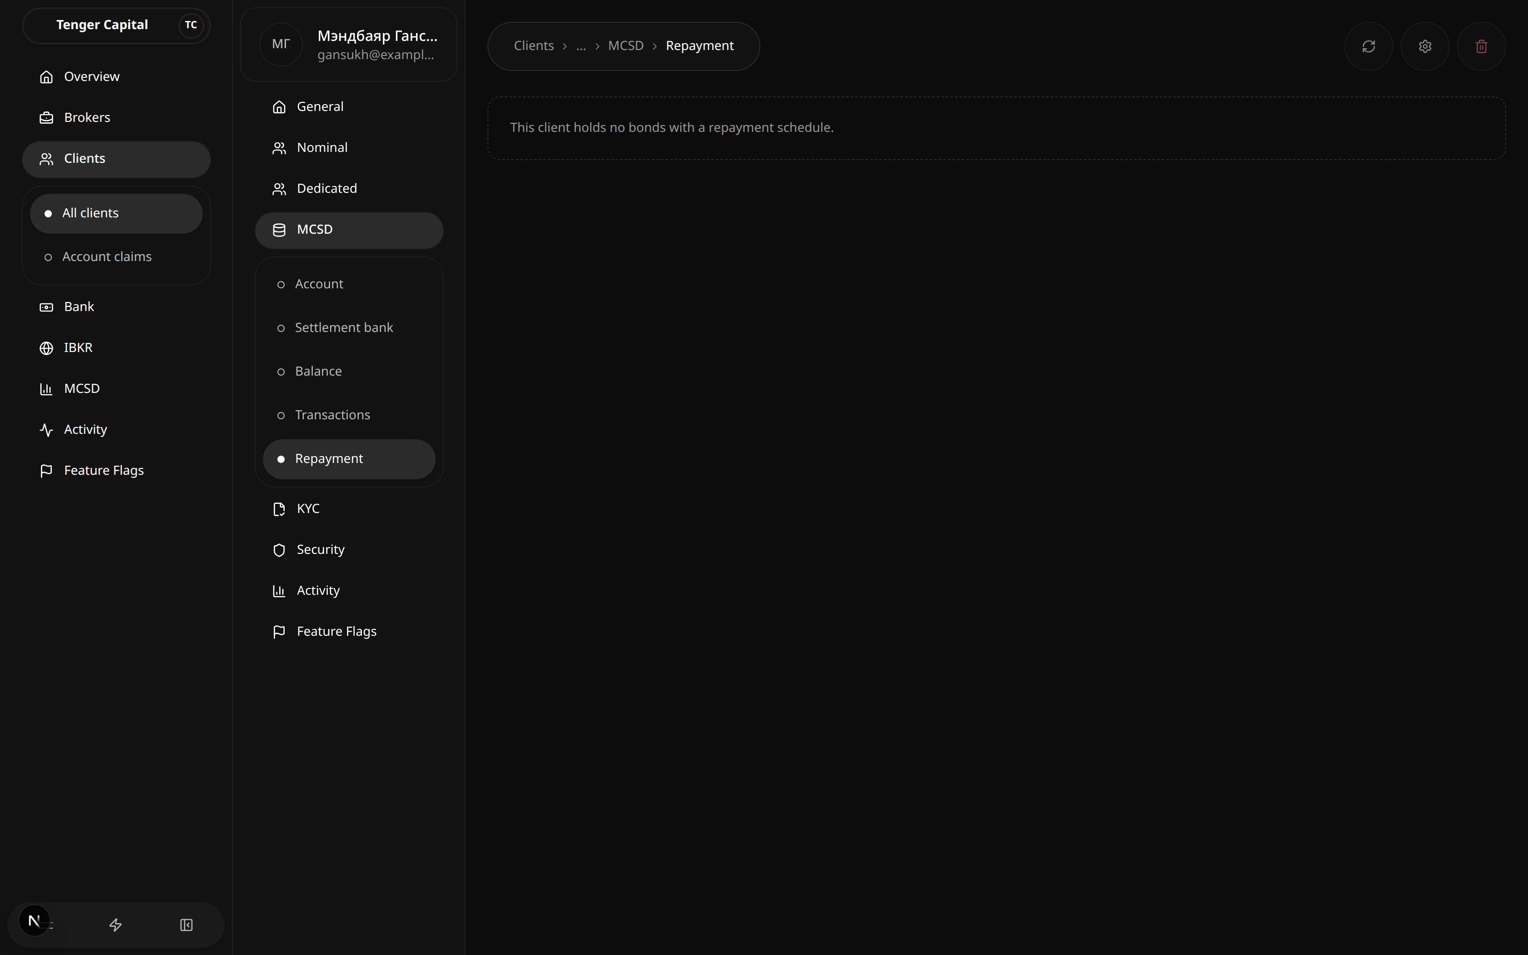Viewport: 1528px width, 955px height.
Task: Open Settlement bank subpage
Action: pyautogui.click(x=349, y=328)
